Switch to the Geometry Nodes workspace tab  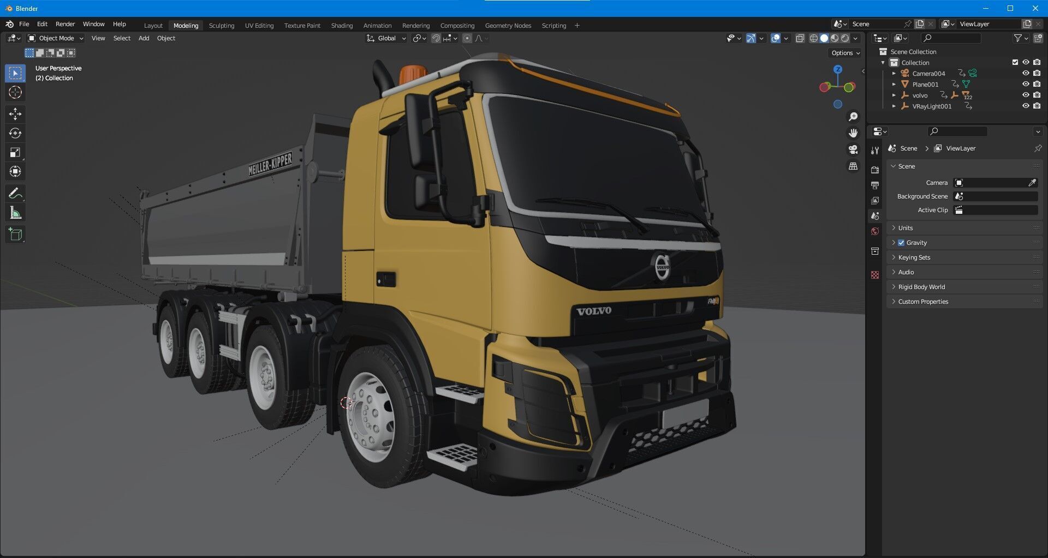[x=508, y=26]
